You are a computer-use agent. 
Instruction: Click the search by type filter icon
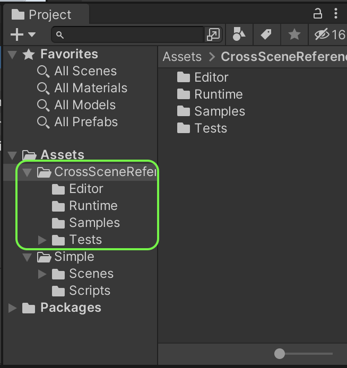tap(239, 35)
